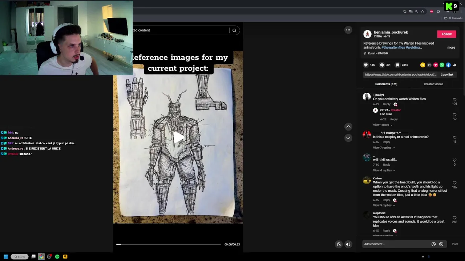Viewport: 465px width, 261px height.
Task: Toggle the auto-scroll icon beside volume
Action: pyautogui.click(x=339, y=244)
